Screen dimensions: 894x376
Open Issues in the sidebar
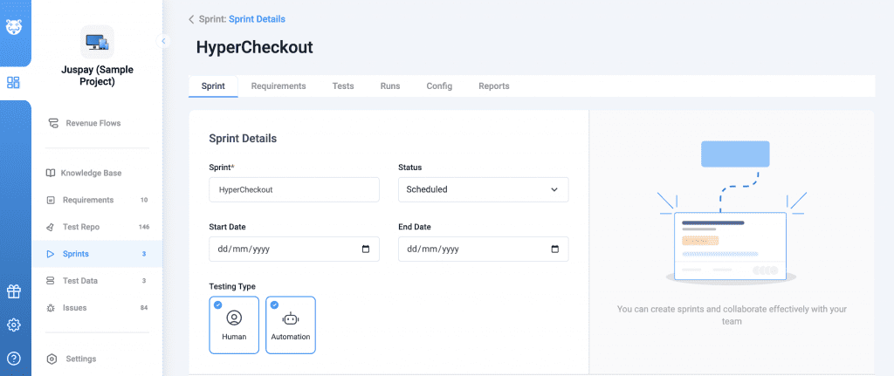point(74,307)
